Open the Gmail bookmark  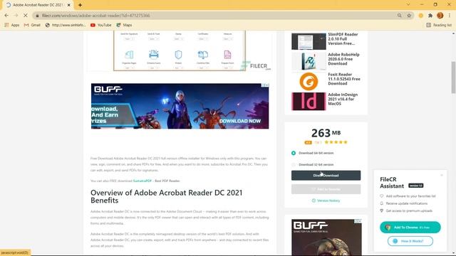tap(32, 26)
